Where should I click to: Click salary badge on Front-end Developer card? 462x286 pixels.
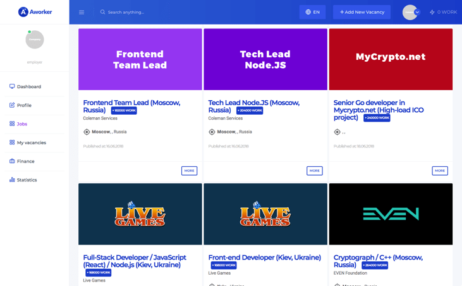point(224,265)
